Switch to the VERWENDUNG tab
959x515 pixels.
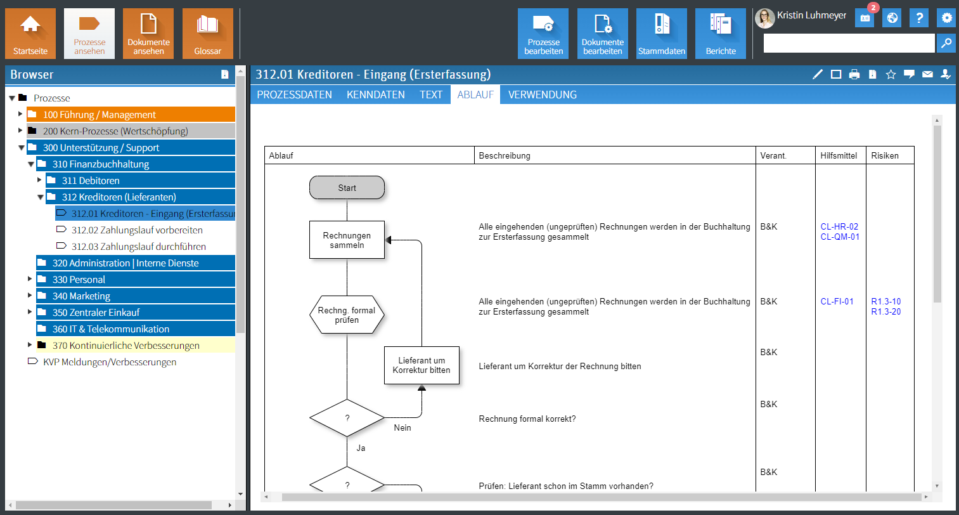[543, 95]
